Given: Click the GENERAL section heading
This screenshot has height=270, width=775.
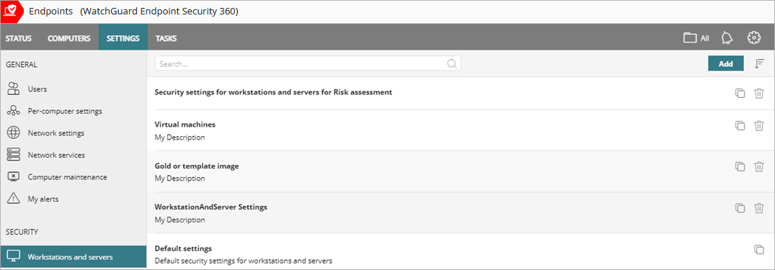Looking at the screenshot, I should (21, 64).
